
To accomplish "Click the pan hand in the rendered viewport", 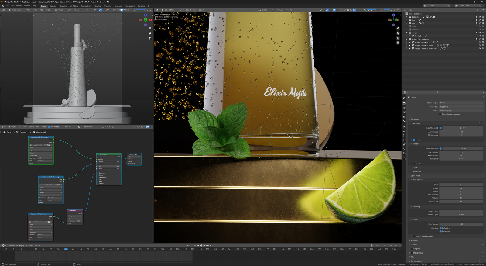I will (x=398, y=33).
